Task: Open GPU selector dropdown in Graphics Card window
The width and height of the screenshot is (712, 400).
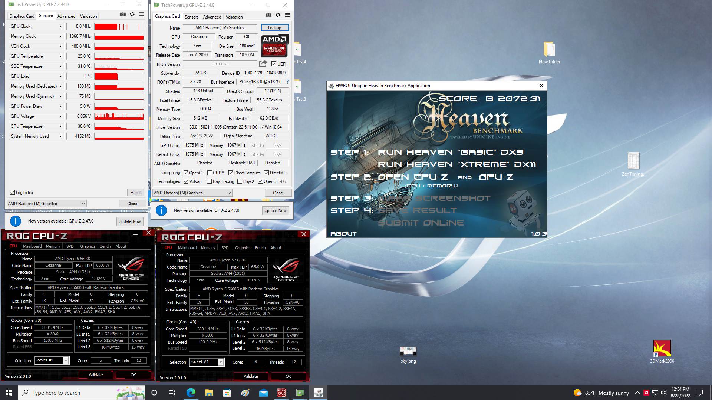Action: [192, 193]
